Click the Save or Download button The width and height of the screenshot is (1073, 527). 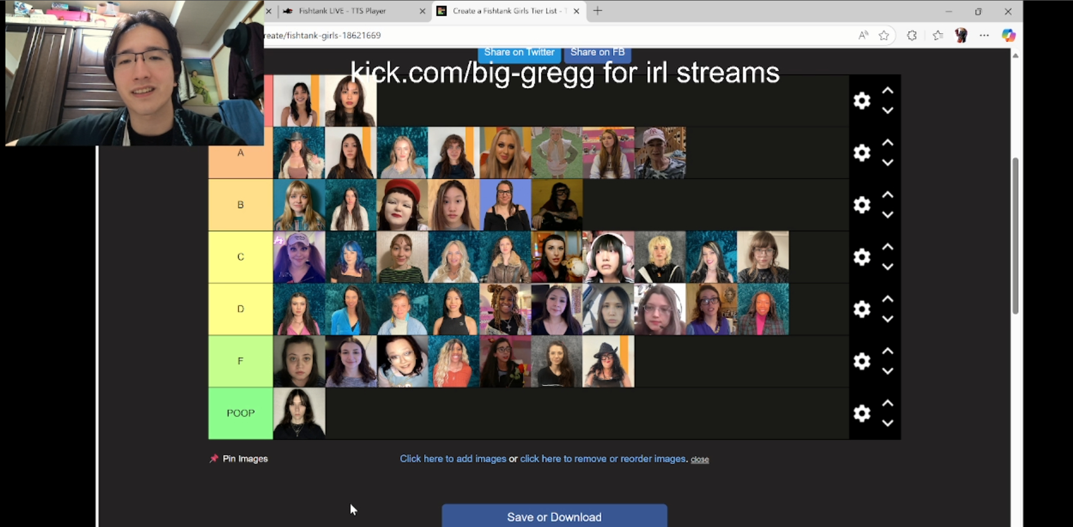554,516
